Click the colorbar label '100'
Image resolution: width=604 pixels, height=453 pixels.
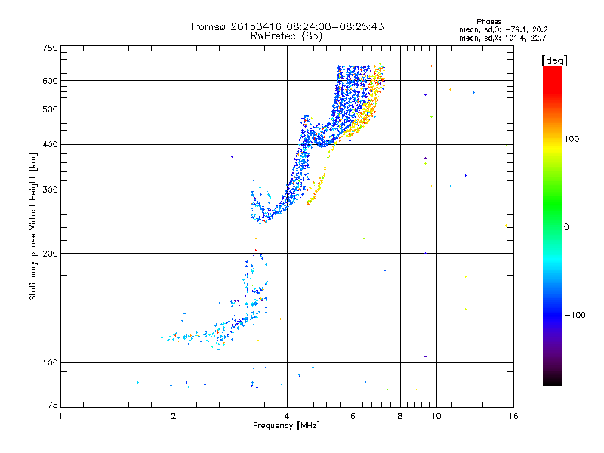pos(572,139)
